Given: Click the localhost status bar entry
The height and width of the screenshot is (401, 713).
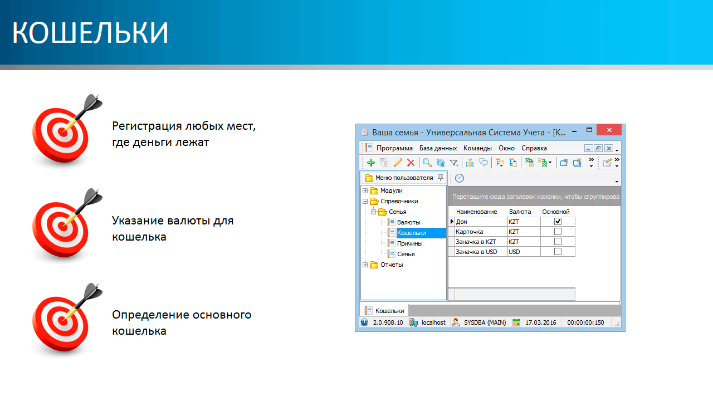Looking at the screenshot, I should click(433, 322).
